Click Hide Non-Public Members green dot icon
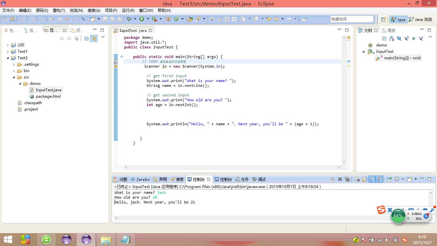The height and width of the screenshot is (246, 437). tap(414, 38)
